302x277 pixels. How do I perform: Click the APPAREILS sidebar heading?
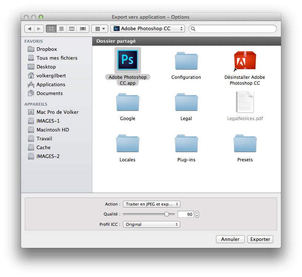point(36,104)
